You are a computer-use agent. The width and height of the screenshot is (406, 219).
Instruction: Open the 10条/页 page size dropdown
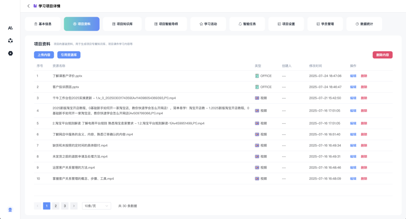96,206
